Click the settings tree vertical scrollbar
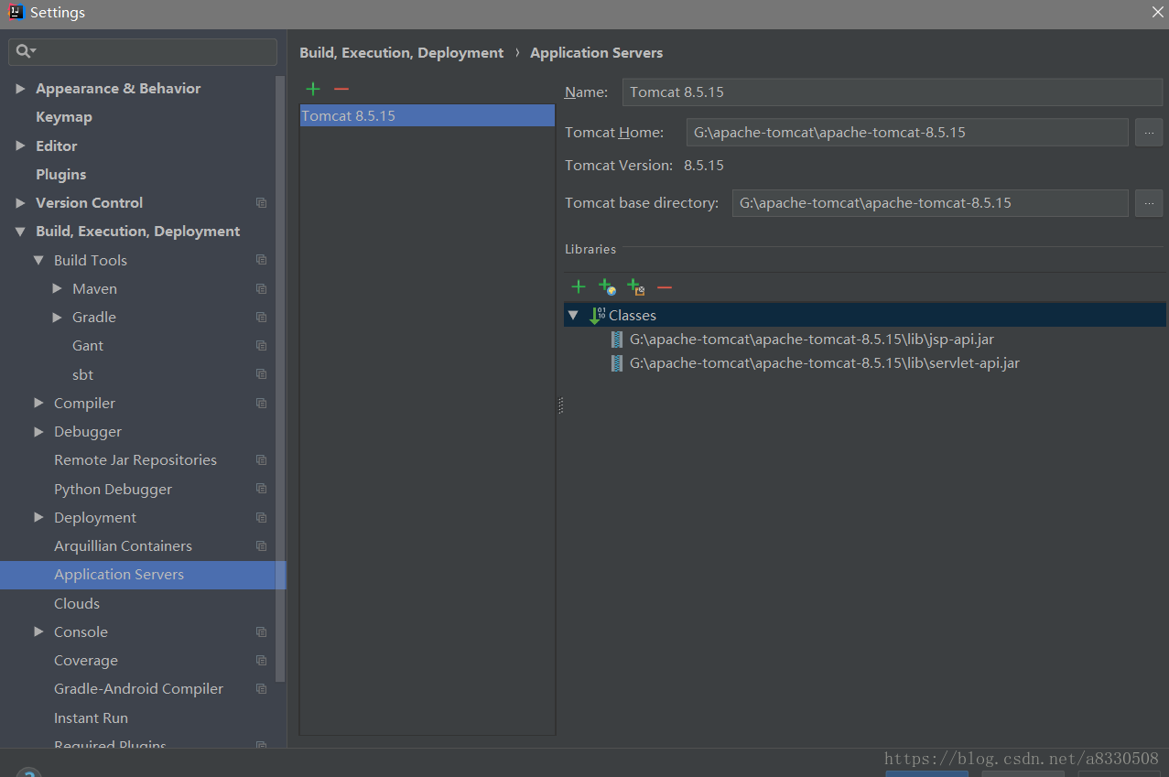Viewport: 1169px width, 777px height. coord(281,379)
